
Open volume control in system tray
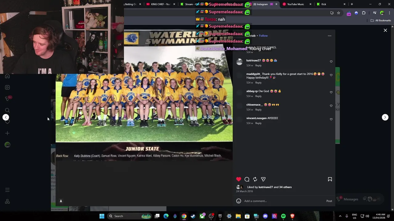(367, 216)
